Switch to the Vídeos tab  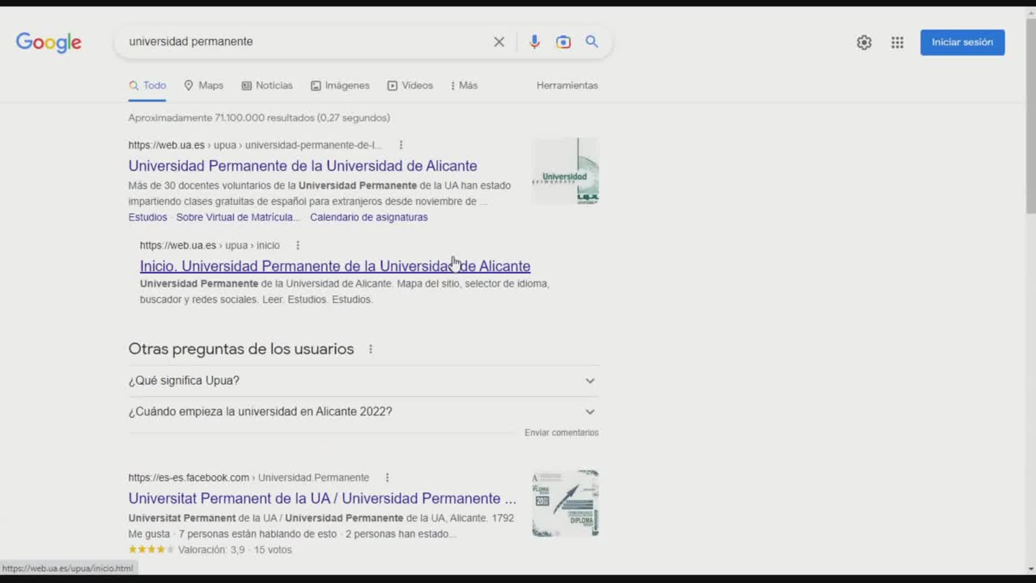[x=410, y=85]
